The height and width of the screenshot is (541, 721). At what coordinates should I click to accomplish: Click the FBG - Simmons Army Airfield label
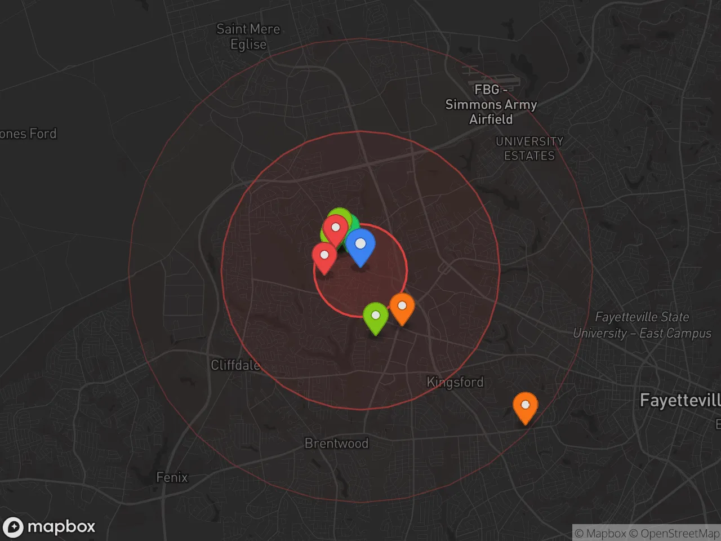(x=491, y=104)
